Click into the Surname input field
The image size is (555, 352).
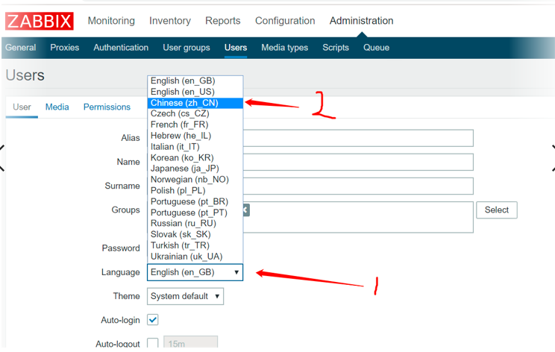point(358,186)
